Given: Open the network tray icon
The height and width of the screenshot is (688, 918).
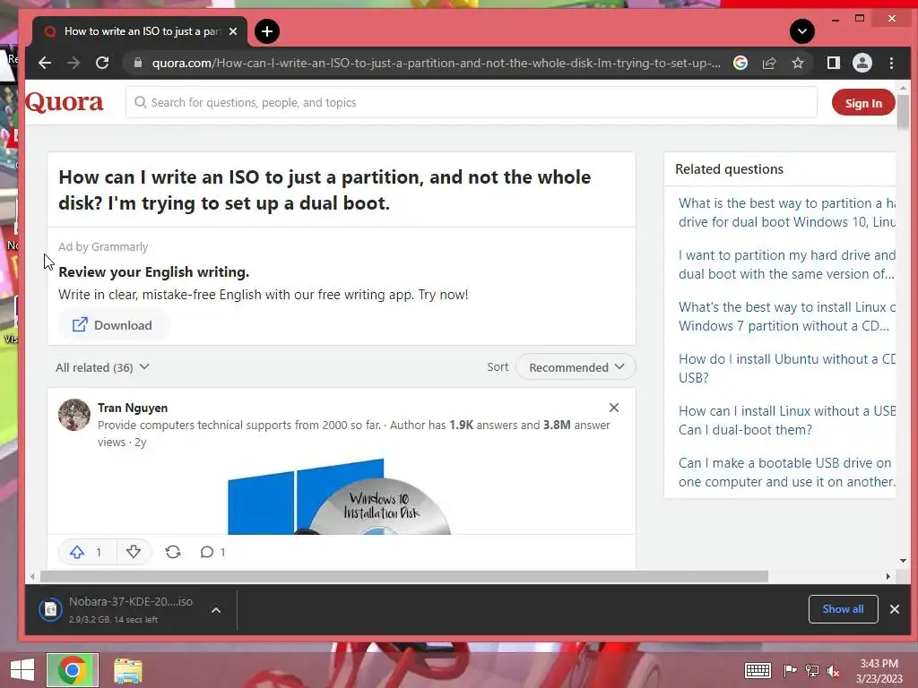Looking at the screenshot, I should [812, 670].
